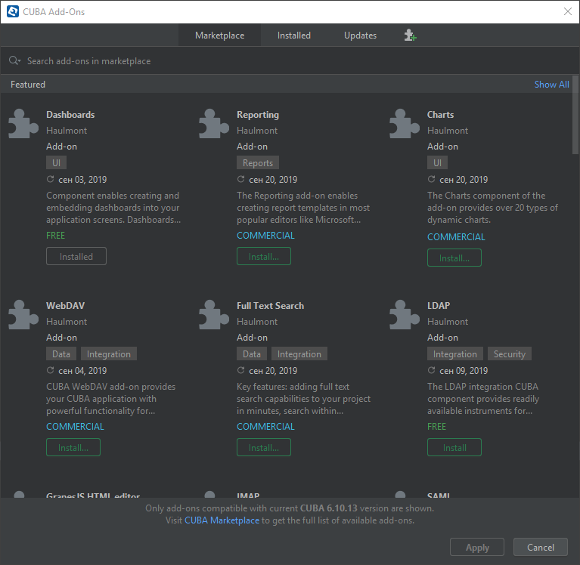580x565 pixels.
Task: Click the Data tag under WebDAV
Action: (61, 354)
